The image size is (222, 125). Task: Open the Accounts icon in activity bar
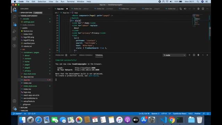click(14, 101)
